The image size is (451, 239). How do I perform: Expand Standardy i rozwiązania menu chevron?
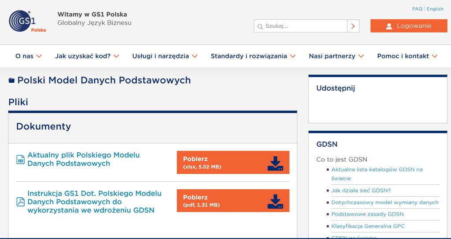point(293,56)
